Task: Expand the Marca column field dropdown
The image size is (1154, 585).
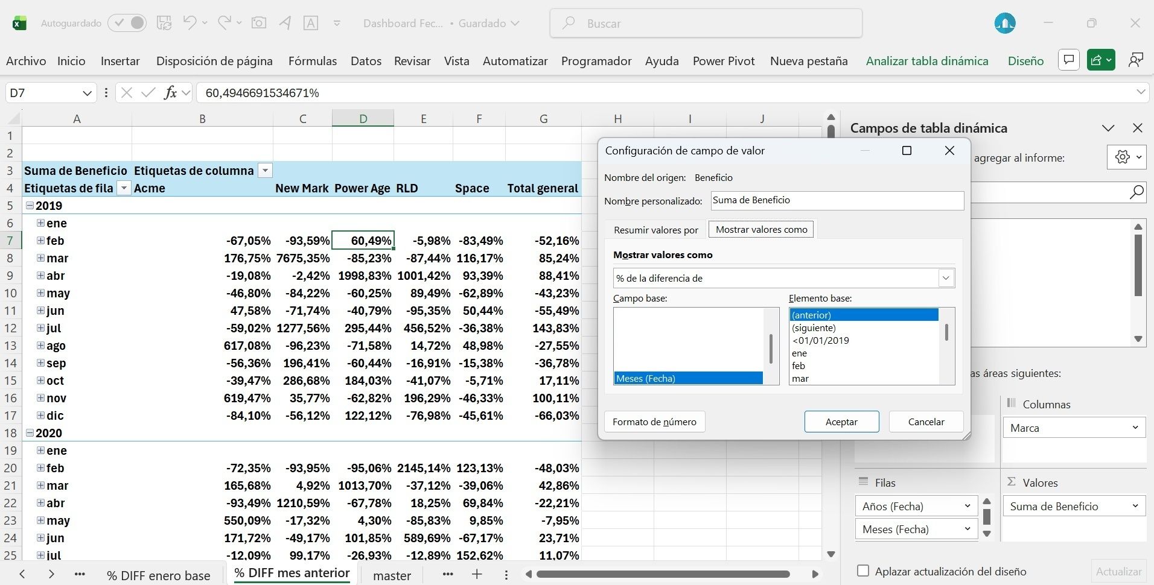Action: (1135, 428)
